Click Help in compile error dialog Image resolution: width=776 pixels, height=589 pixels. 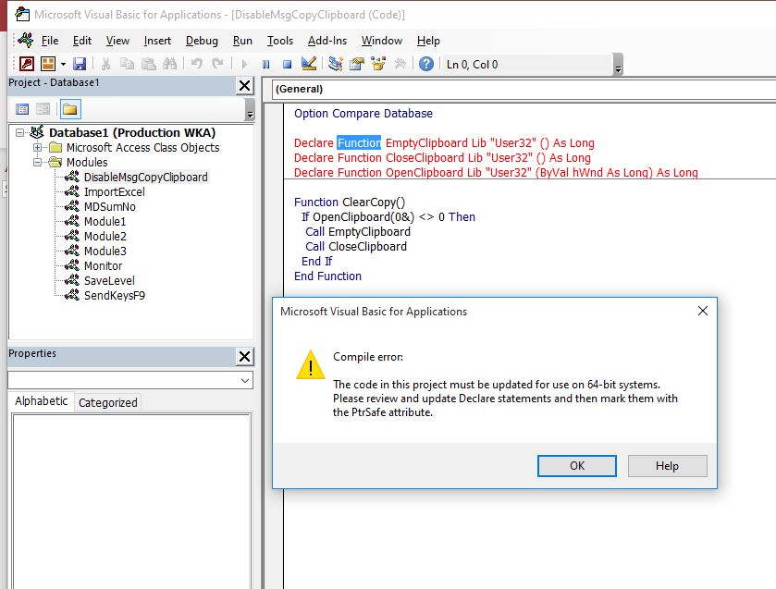point(667,466)
